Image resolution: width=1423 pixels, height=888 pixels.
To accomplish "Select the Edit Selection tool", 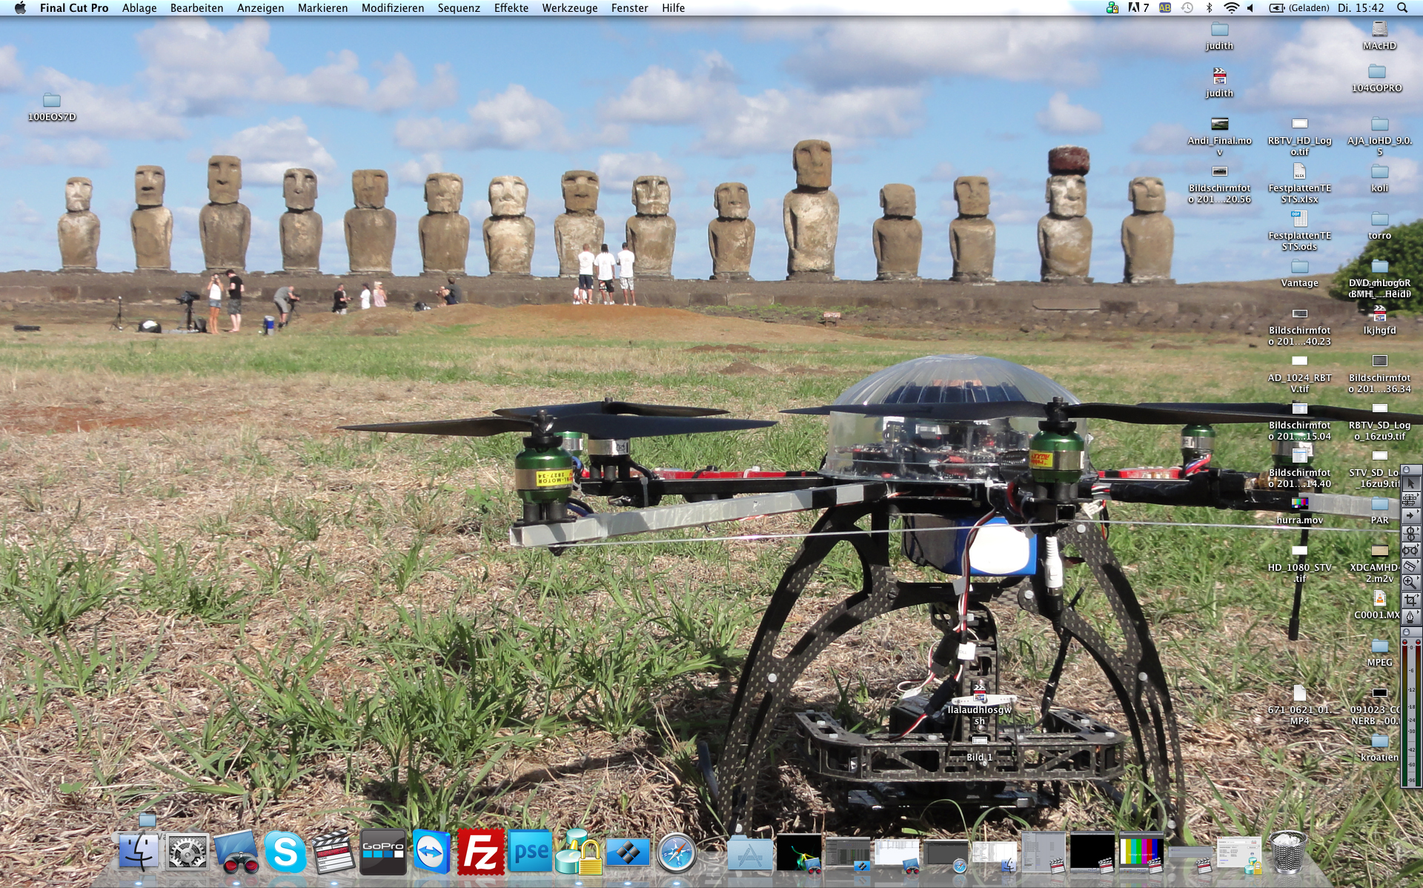I will pos(1410,500).
